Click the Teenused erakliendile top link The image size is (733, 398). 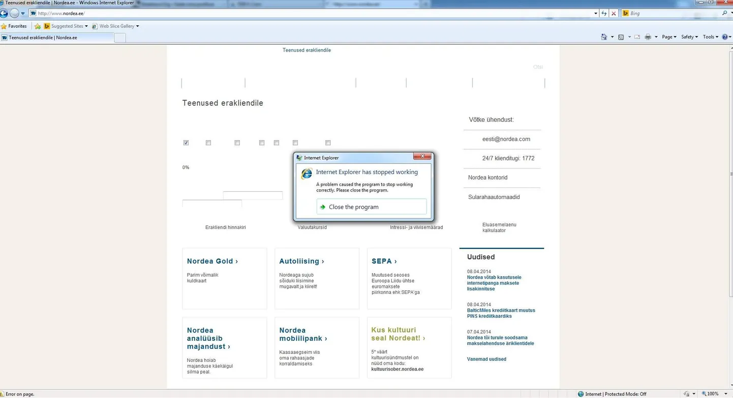click(307, 50)
